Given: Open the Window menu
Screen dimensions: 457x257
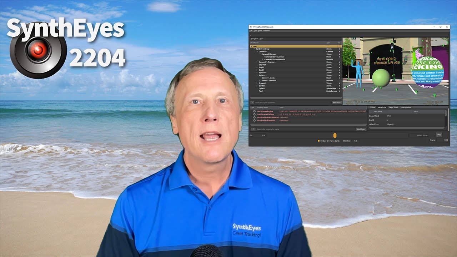Looking at the screenshot, I should click(x=266, y=31).
